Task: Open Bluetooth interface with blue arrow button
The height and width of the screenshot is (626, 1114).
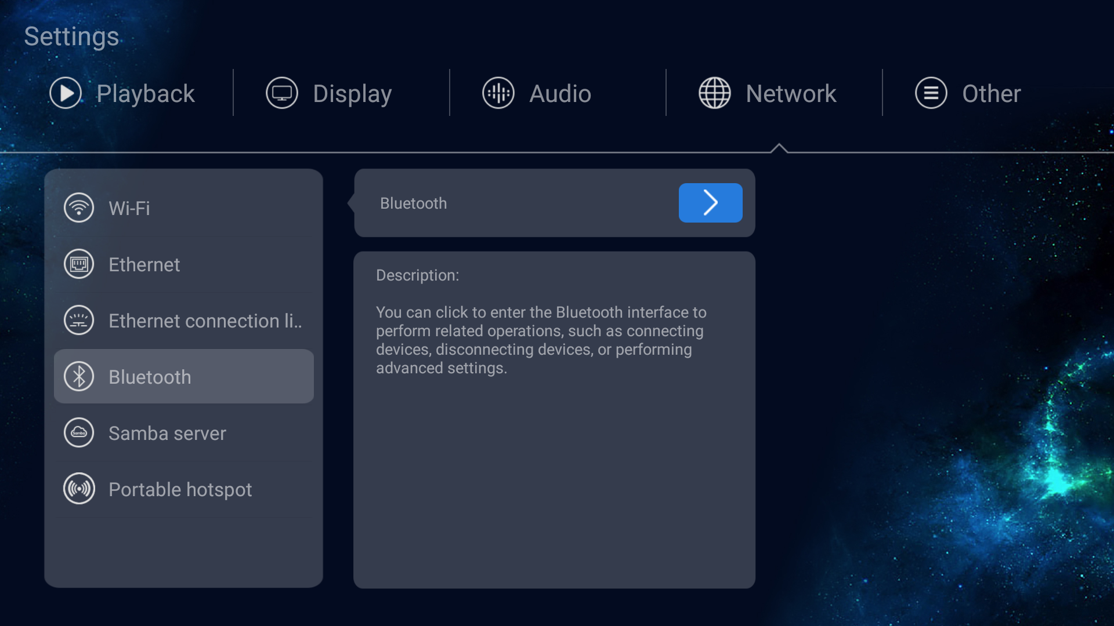Action: [x=710, y=203]
